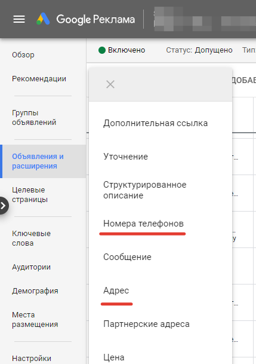Screen dimensions: 256x364
Task: Open the hamburger main menu
Action: pos(19,19)
